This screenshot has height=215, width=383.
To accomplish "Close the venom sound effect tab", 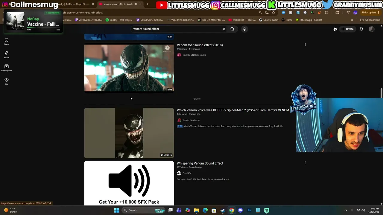I will coord(140,4).
